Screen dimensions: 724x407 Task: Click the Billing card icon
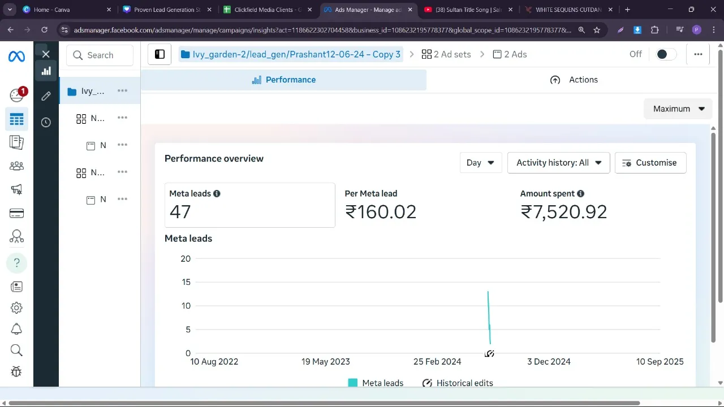coord(16,213)
